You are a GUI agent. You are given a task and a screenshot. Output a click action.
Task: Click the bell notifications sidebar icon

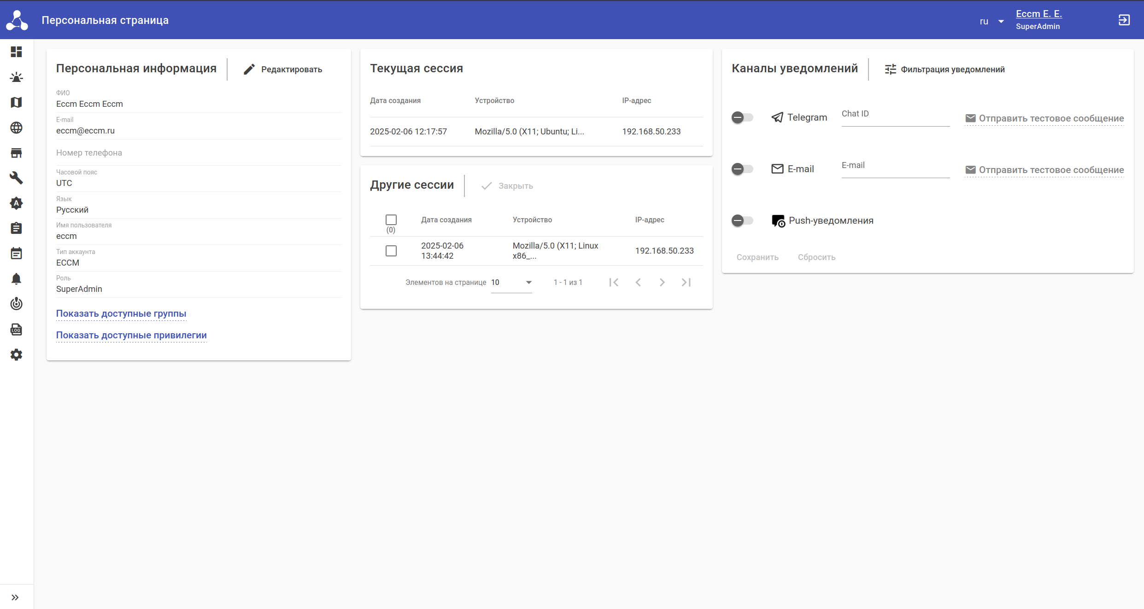(16, 278)
